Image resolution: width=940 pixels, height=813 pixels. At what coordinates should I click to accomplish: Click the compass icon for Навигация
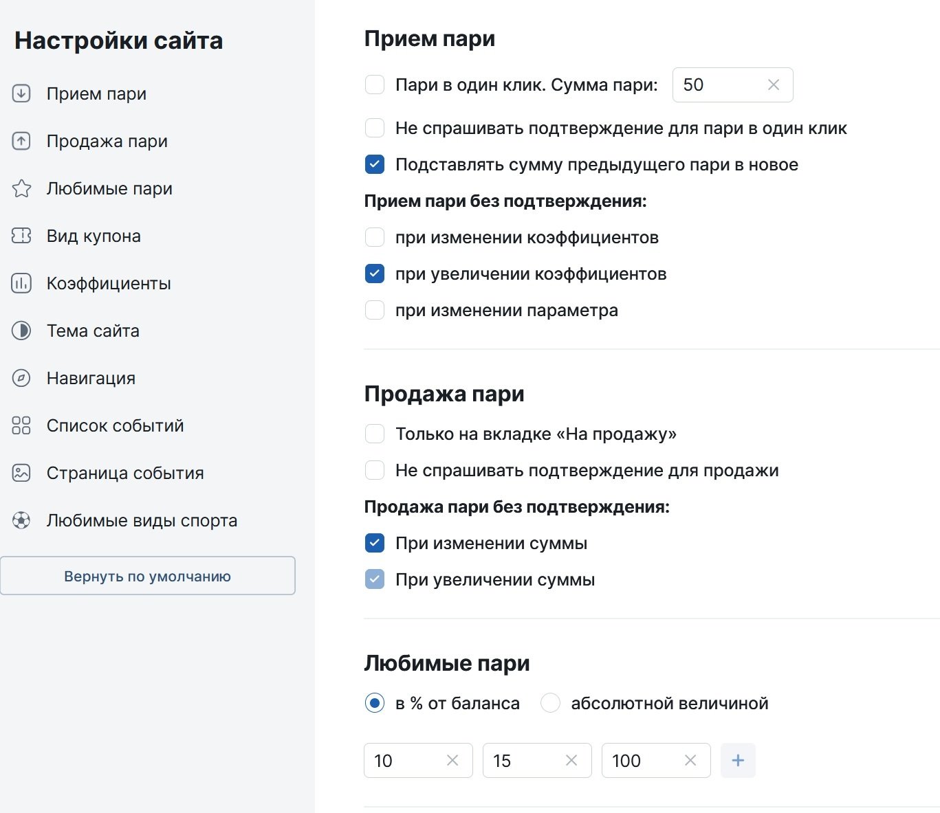click(21, 378)
